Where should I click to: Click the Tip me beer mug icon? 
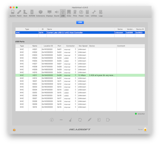[145, 129]
